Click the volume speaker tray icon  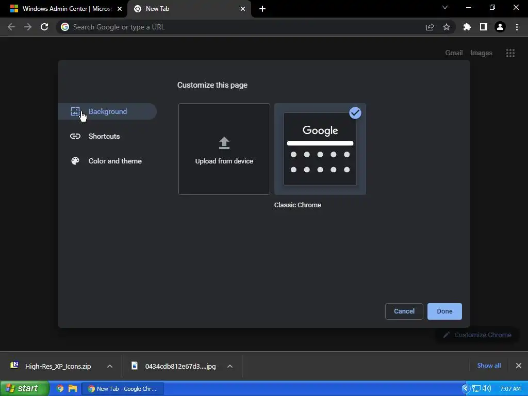coord(487,389)
